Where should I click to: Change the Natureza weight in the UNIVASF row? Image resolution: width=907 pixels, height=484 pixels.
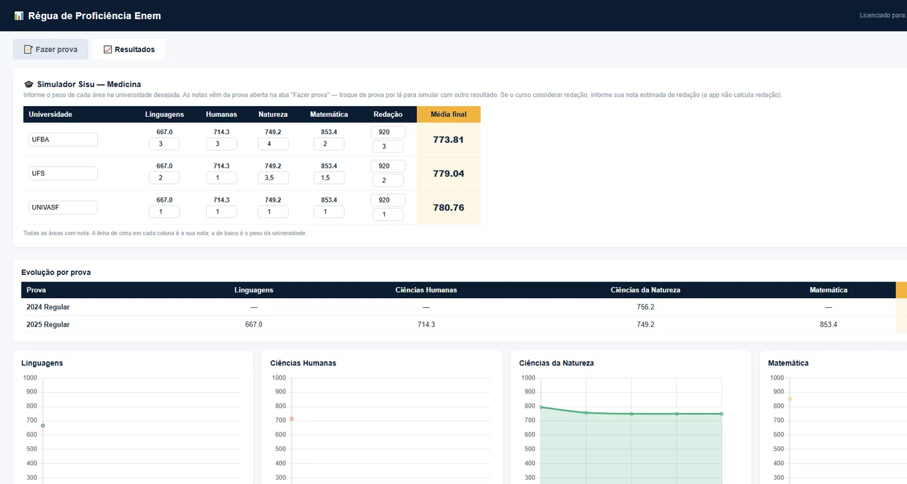(273, 212)
